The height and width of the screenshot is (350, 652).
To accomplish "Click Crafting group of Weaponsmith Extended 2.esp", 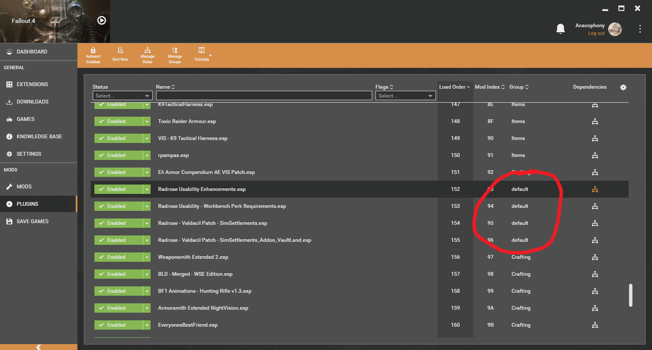I will point(521,257).
